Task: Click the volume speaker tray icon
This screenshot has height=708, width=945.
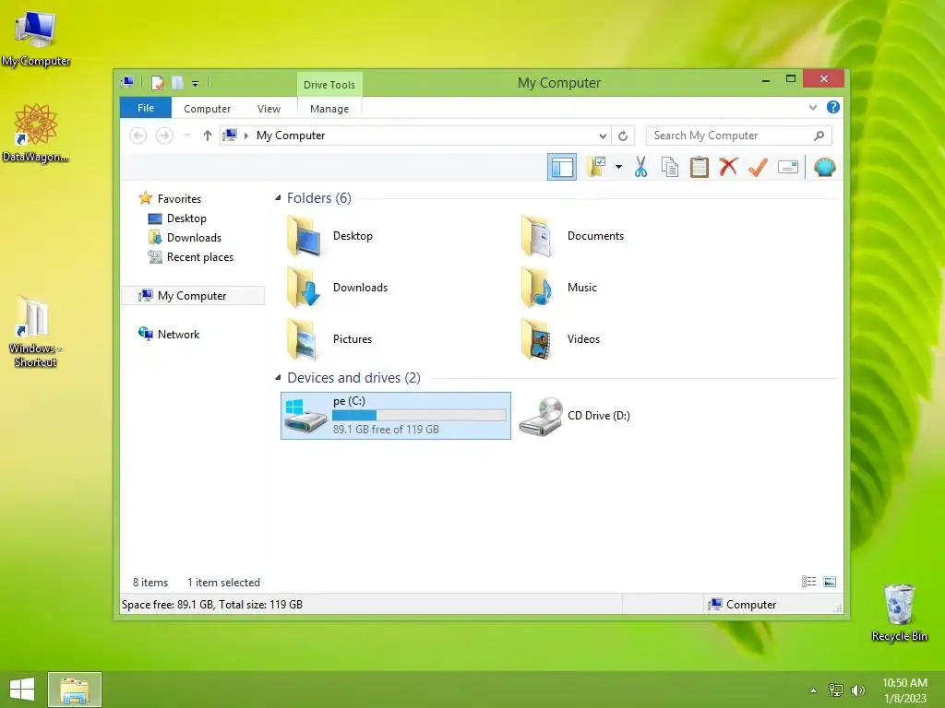Action: 857,690
